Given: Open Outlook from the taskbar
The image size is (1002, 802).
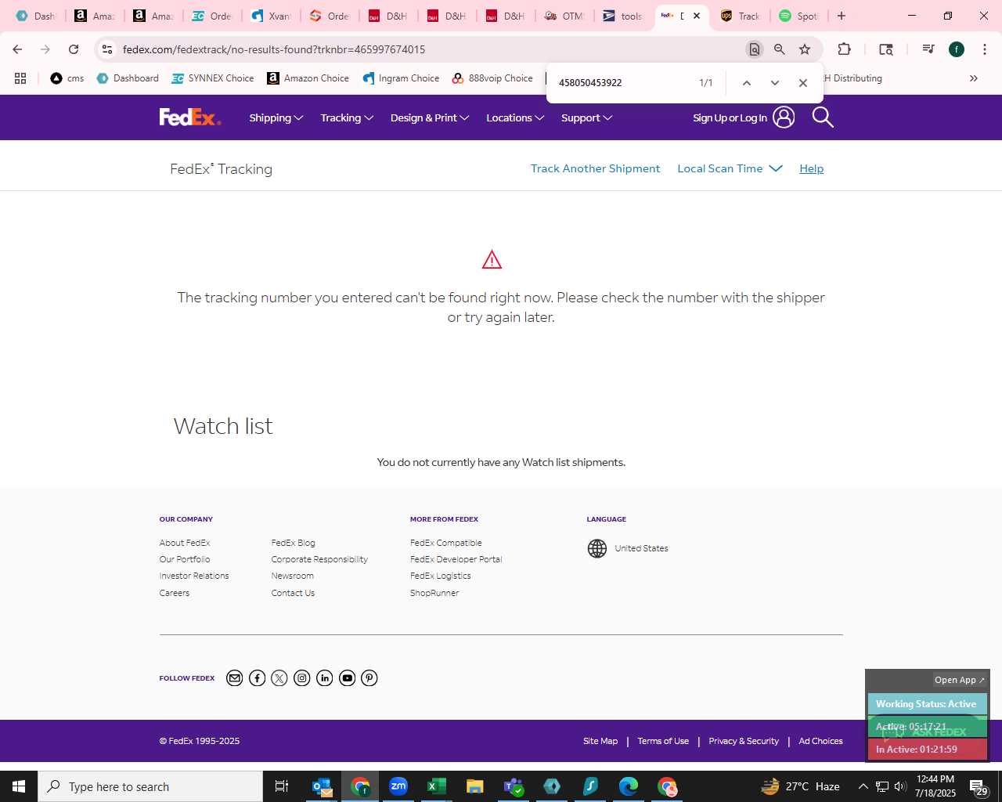Looking at the screenshot, I should pyautogui.click(x=322, y=786).
